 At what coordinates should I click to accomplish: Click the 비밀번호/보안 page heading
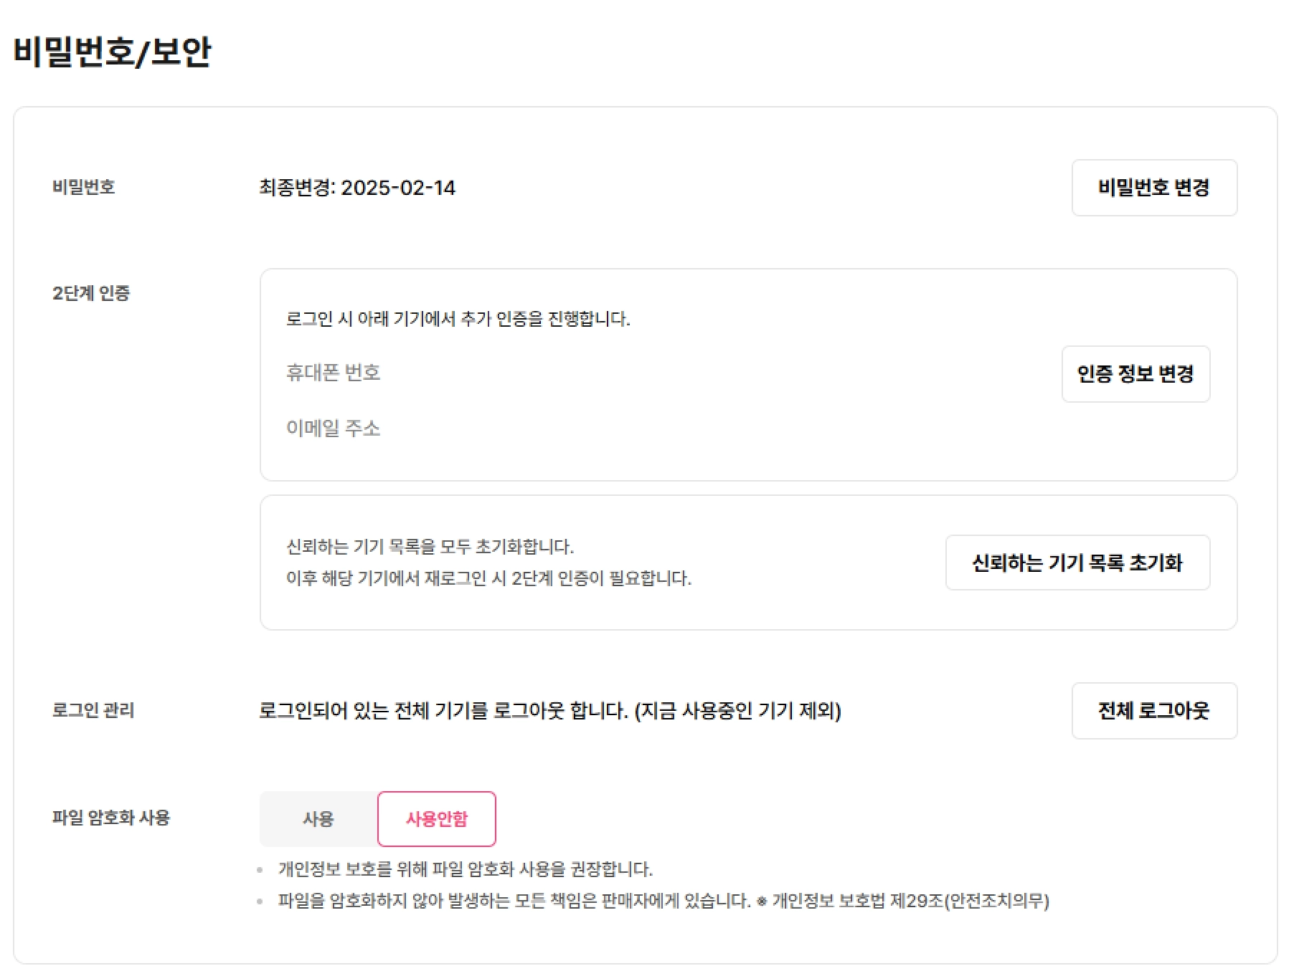[x=113, y=52]
